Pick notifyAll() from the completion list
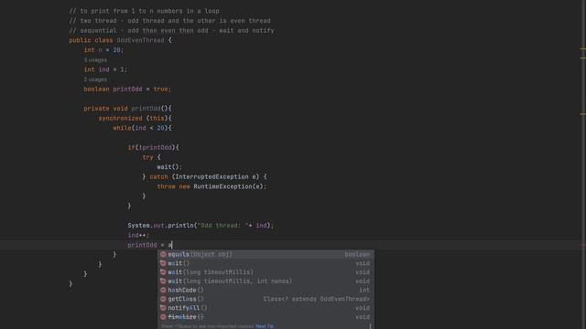Viewport: 586px width, 329px height. pos(266,308)
